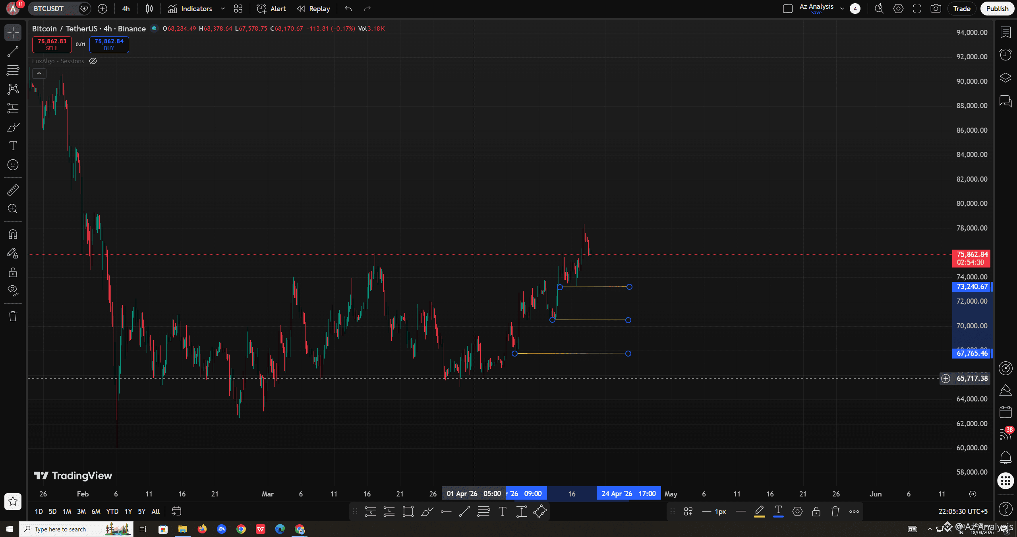
Task: Click the Trade button
Action: 962,9
